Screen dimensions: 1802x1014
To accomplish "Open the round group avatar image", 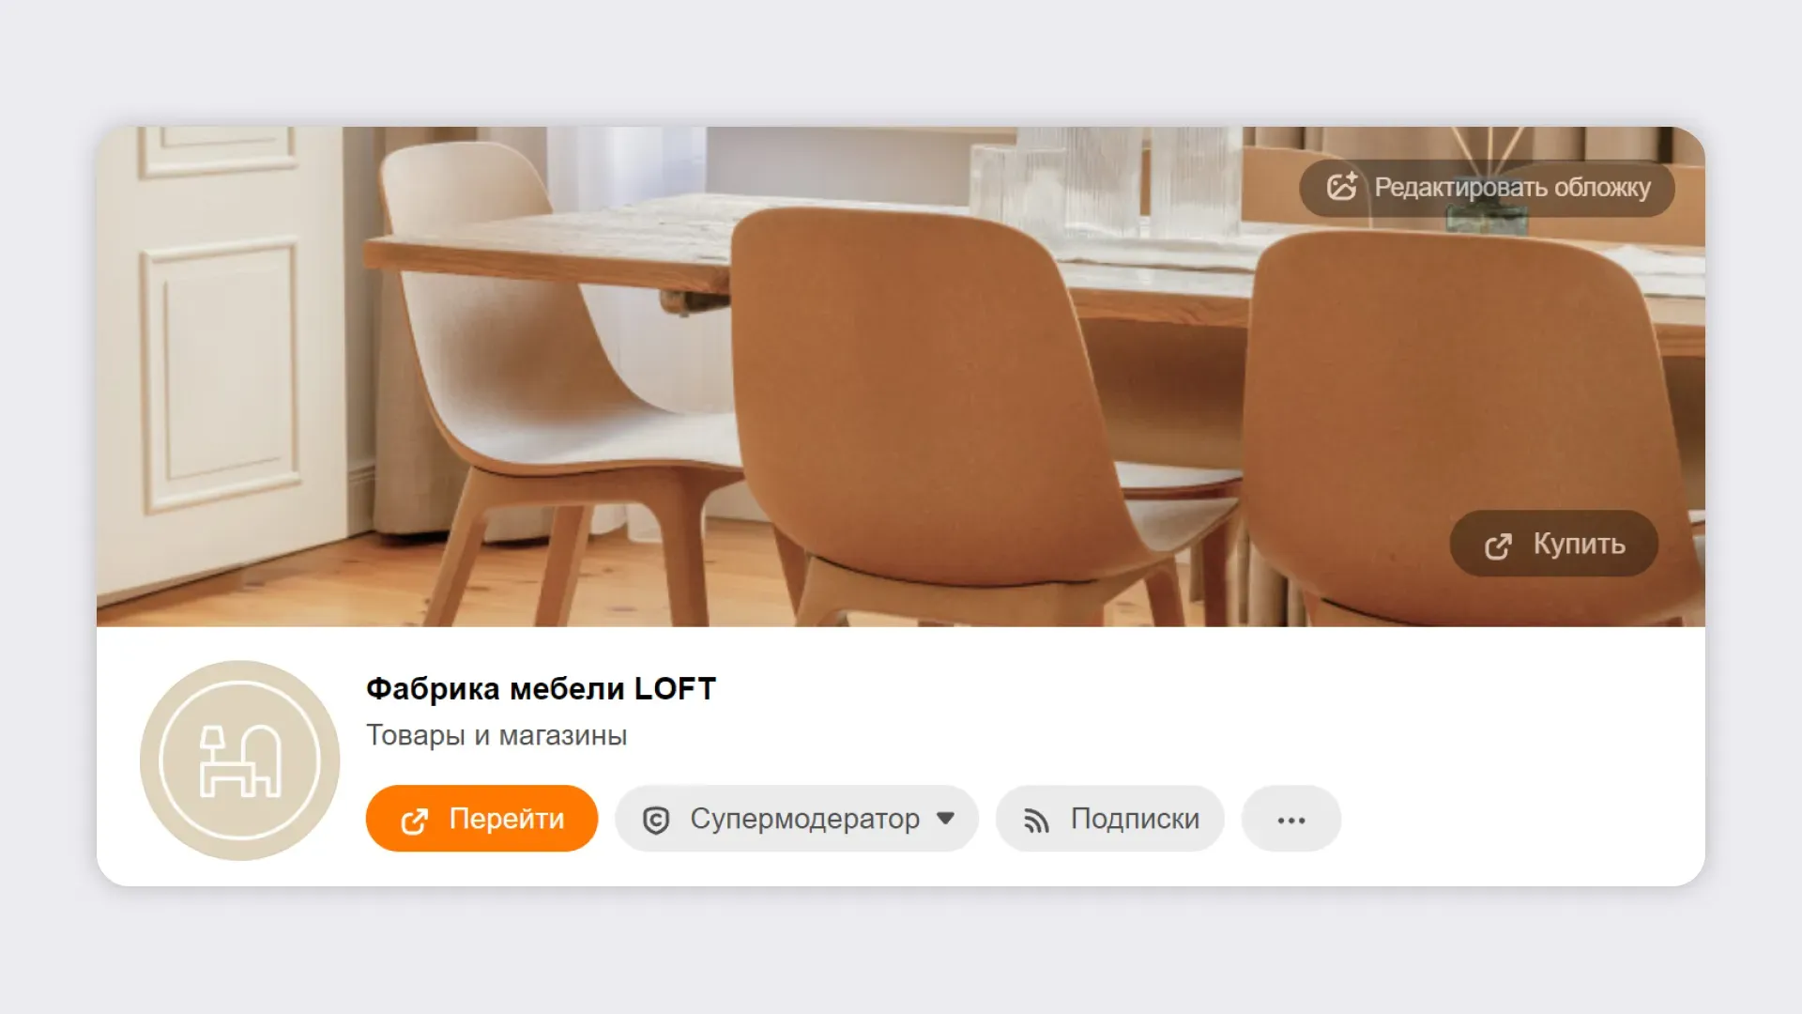I will (x=240, y=760).
